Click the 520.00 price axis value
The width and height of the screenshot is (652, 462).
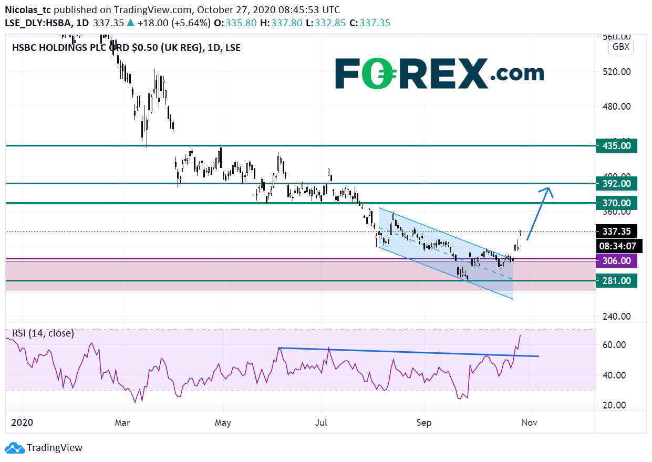coord(617,71)
